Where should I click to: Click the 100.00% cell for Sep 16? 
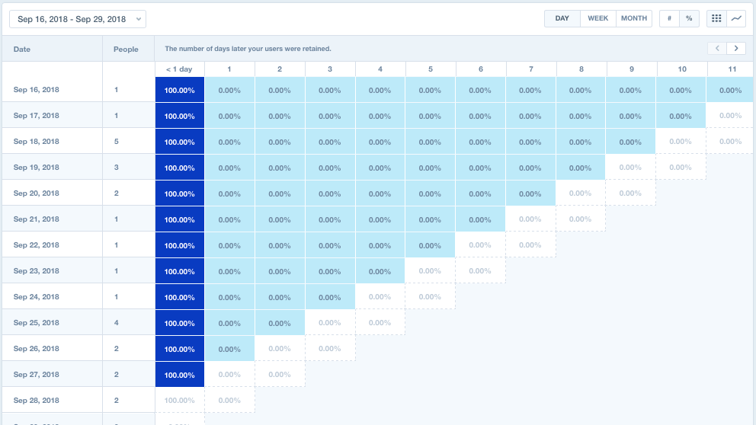179,90
